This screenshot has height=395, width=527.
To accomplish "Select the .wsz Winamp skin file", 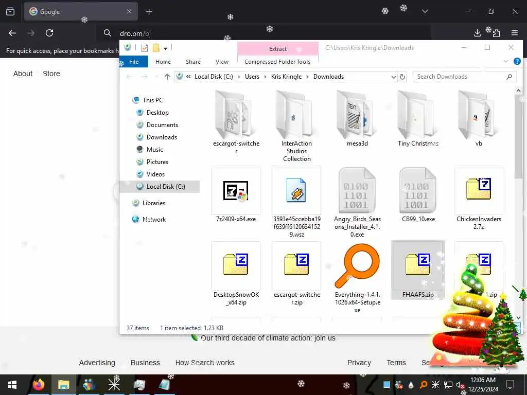I will coord(296,202).
